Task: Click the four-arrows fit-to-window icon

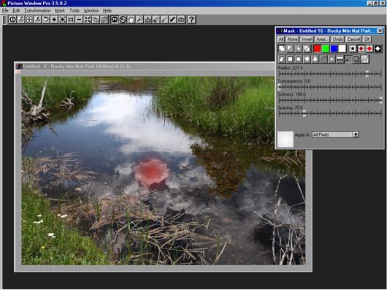Action: [87, 20]
